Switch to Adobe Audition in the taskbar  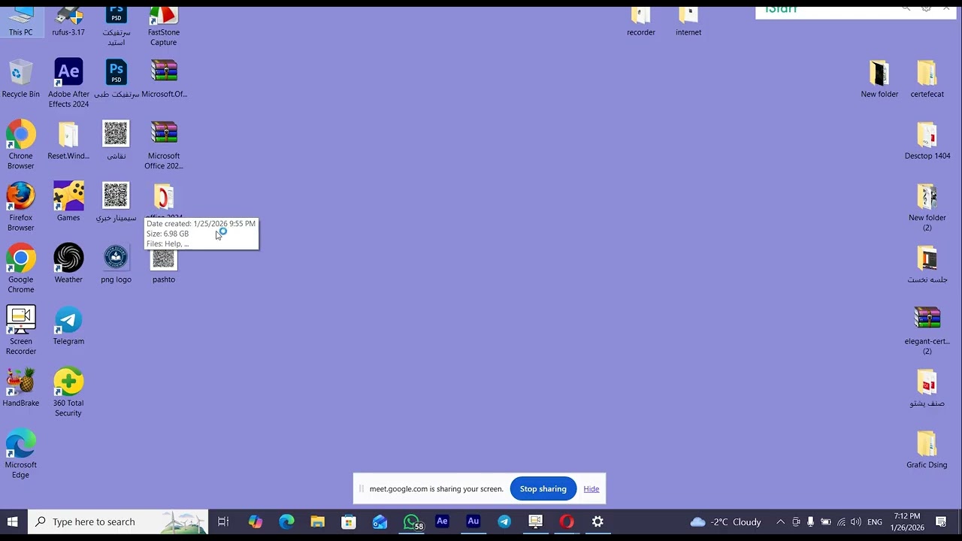point(473,521)
